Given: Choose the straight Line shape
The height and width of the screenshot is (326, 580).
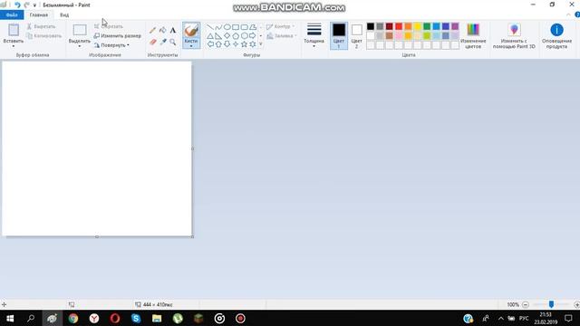Looking at the screenshot, I should click(x=209, y=27).
